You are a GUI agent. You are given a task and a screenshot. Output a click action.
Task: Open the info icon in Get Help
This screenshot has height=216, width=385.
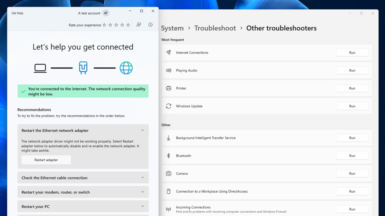(150, 25)
